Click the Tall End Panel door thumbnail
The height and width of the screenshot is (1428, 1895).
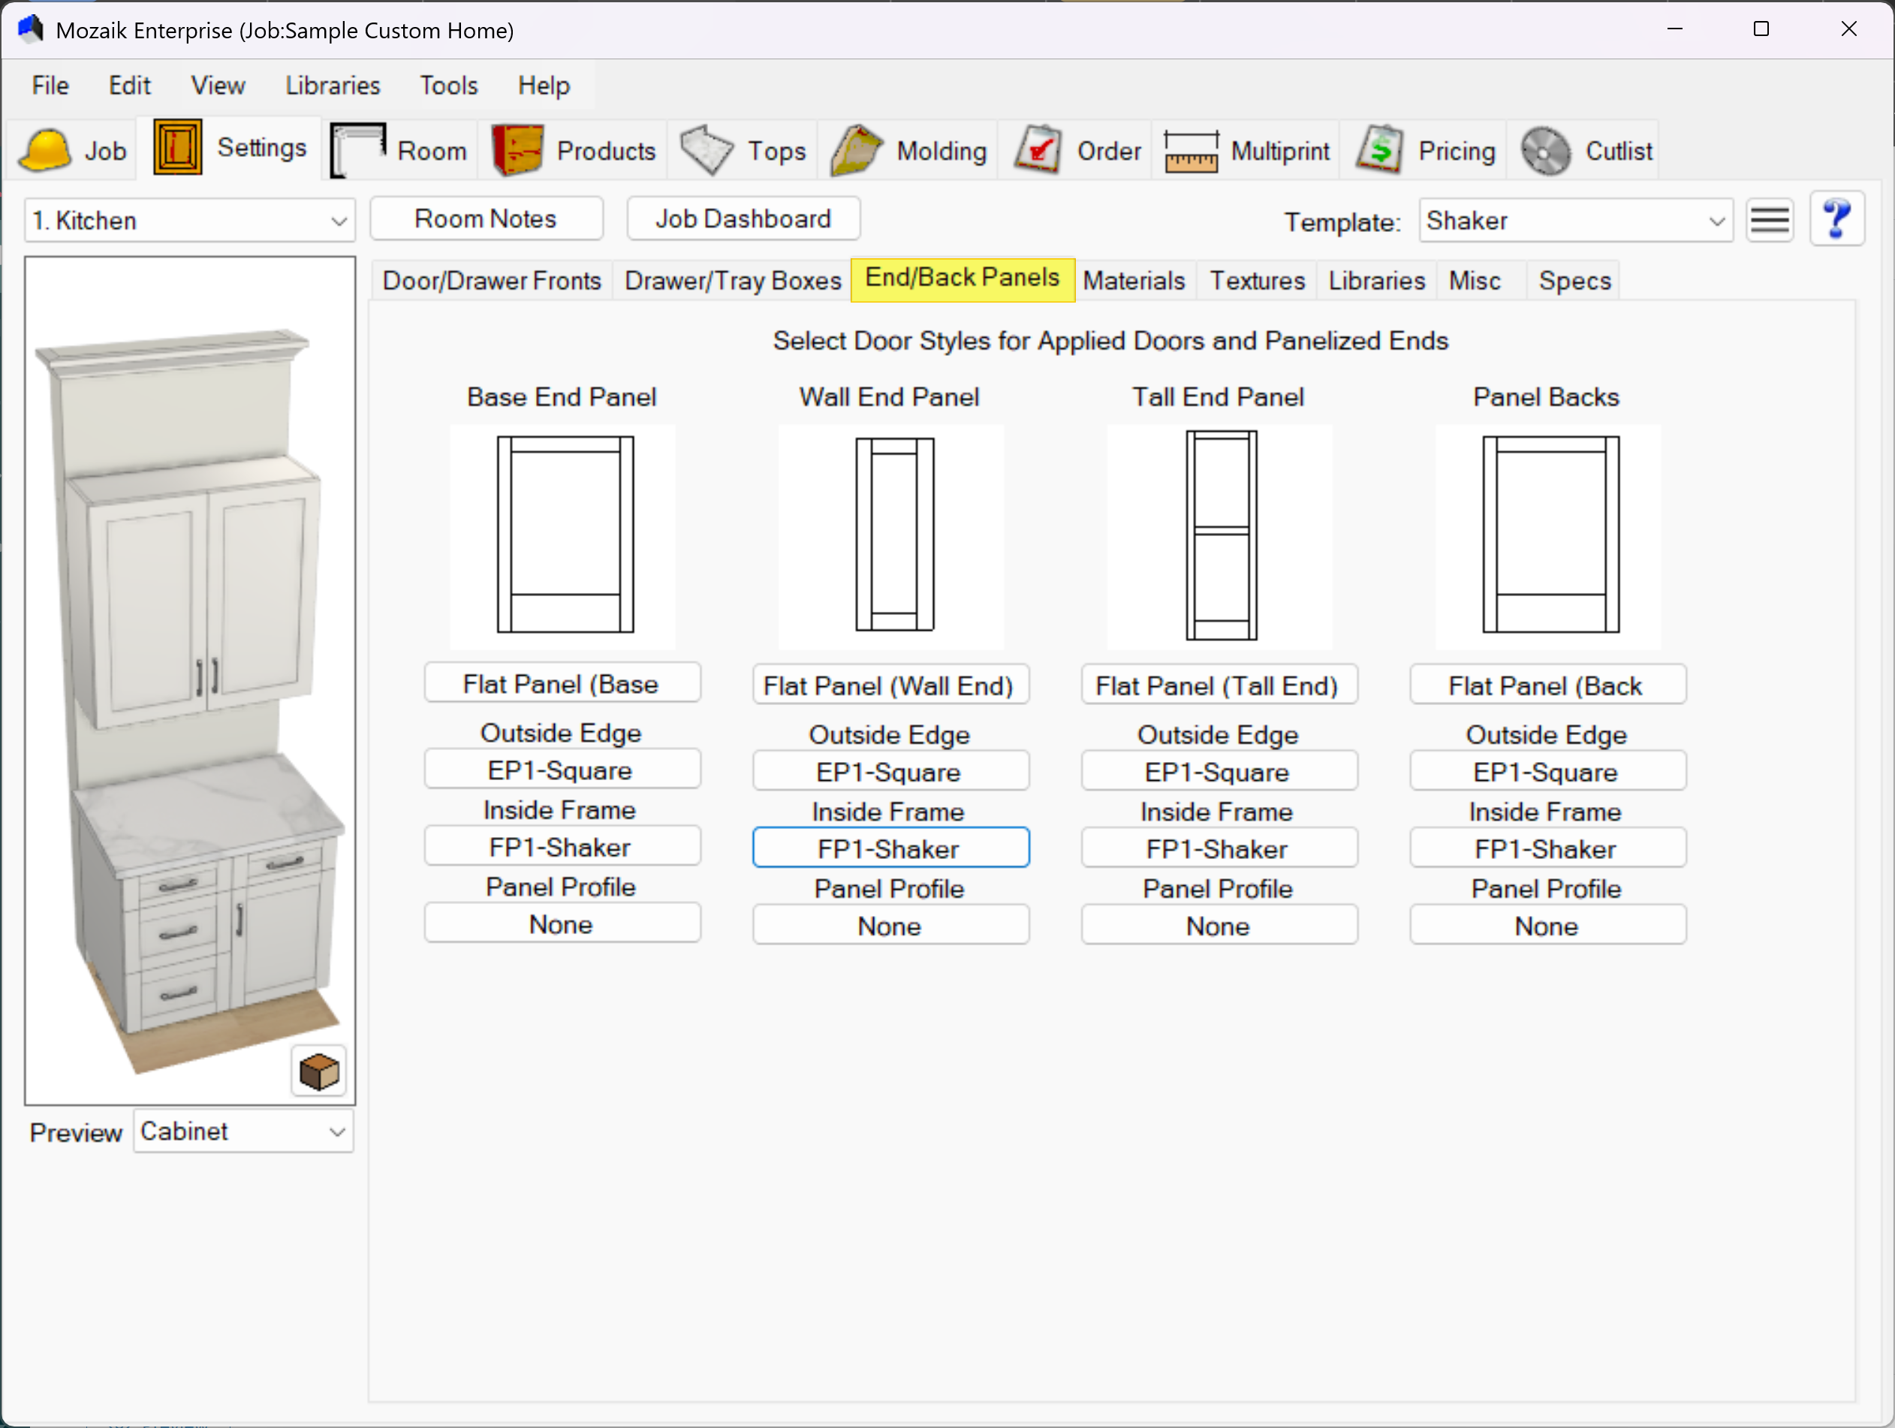tap(1220, 536)
